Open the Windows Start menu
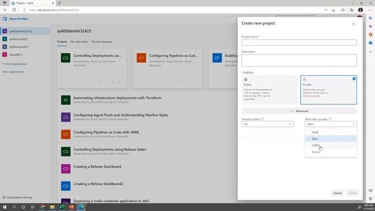This screenshot has height=211, width=375. pos(5,207)
